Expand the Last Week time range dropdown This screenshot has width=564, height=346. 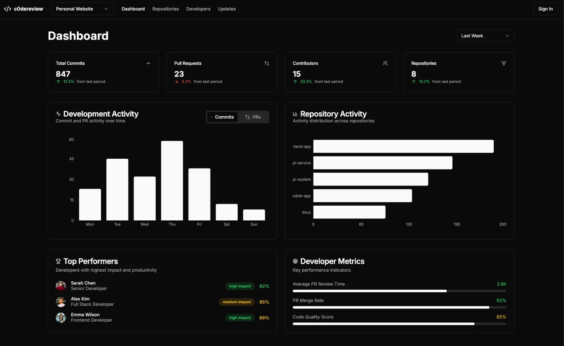(485, 36)
